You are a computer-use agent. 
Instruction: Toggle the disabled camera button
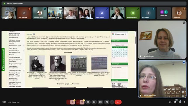click(82, 102)
